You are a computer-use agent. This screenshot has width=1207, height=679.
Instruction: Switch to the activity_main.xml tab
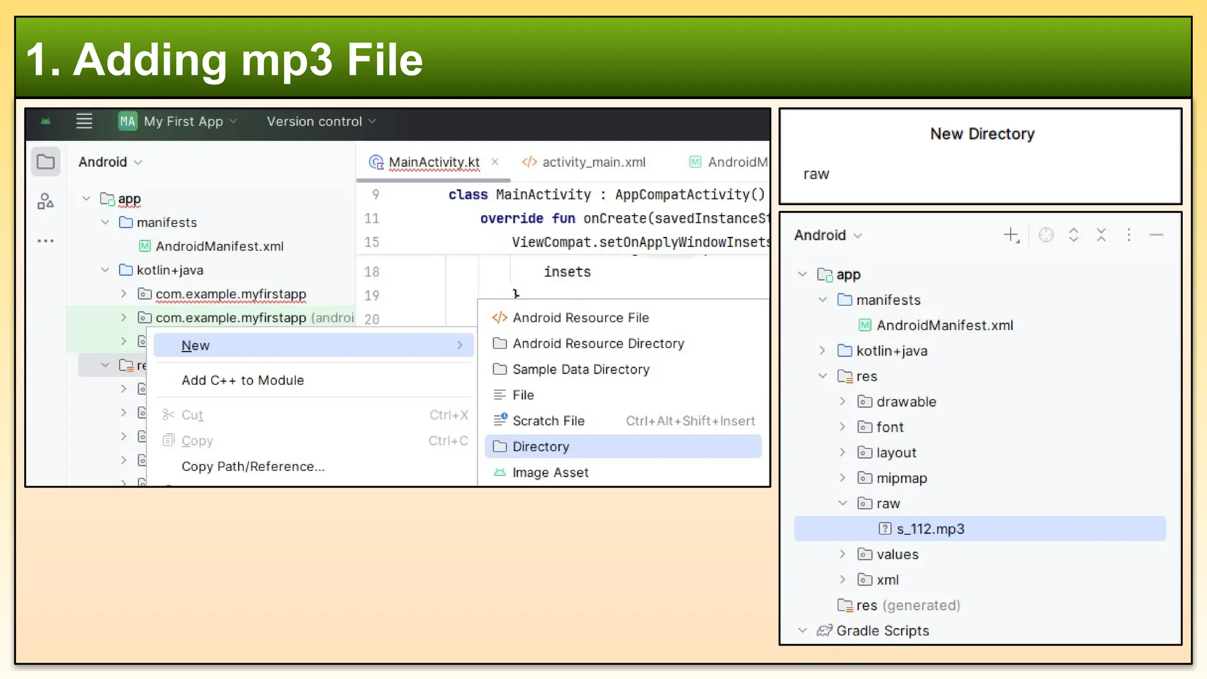(x=583, y=162)
